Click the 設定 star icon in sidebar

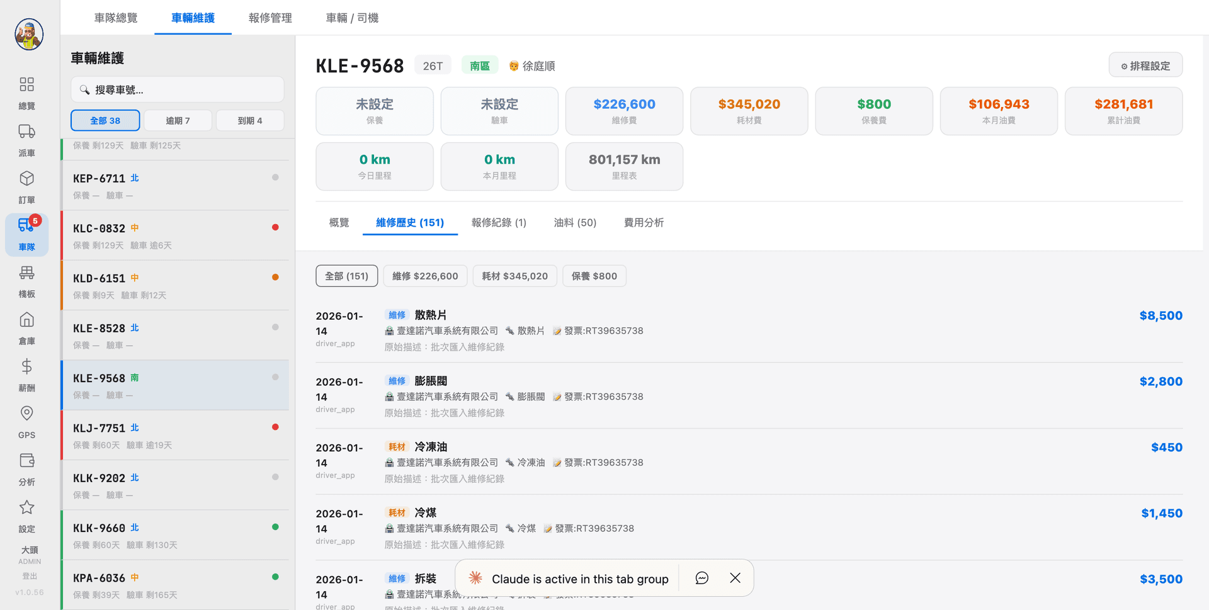coord(26,507)
